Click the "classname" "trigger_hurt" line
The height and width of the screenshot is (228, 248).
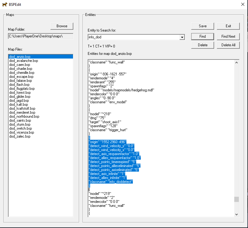tap(108, 130)
